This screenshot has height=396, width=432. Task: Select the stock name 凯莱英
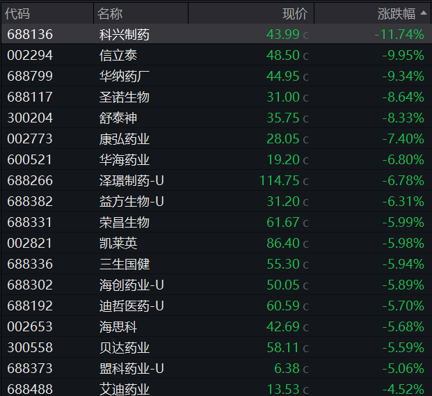tap(118, 244)
